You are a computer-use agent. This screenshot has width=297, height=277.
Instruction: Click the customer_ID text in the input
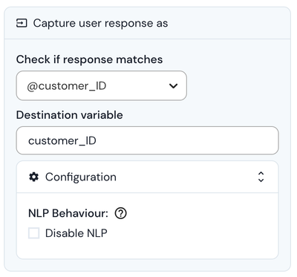coord(62,141)
